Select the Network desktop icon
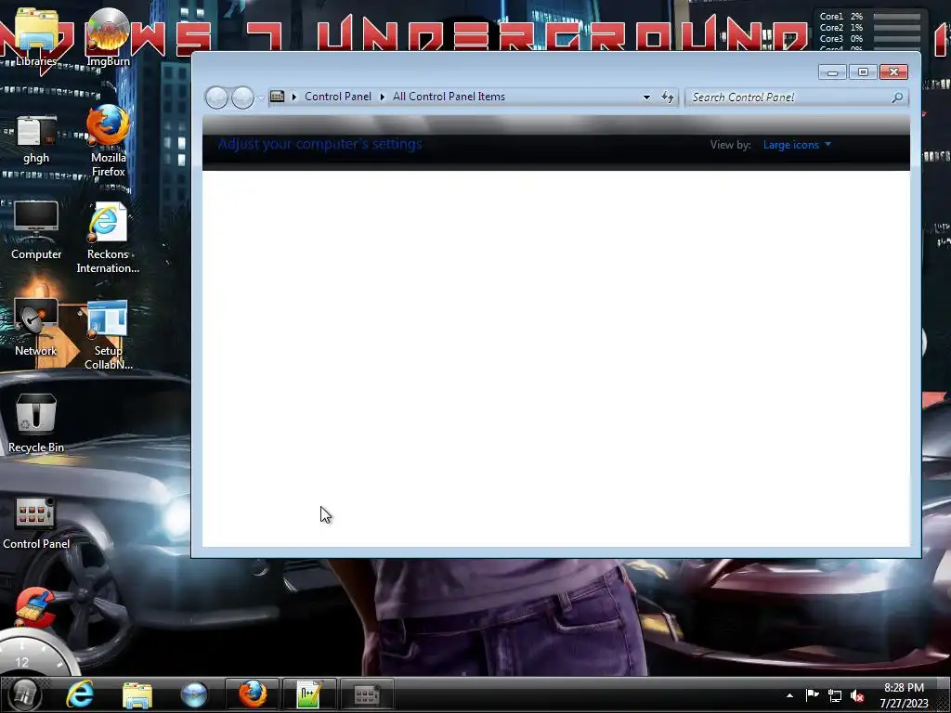 coord(36,328)
